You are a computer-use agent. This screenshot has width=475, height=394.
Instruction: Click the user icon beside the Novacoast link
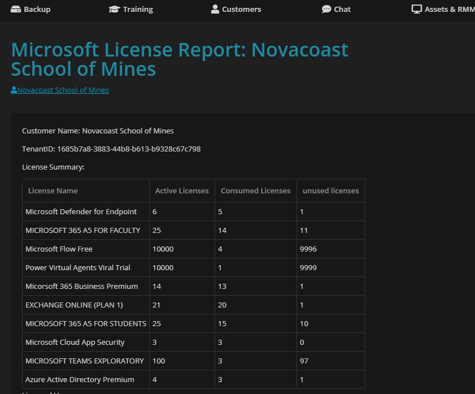(14, 90)
